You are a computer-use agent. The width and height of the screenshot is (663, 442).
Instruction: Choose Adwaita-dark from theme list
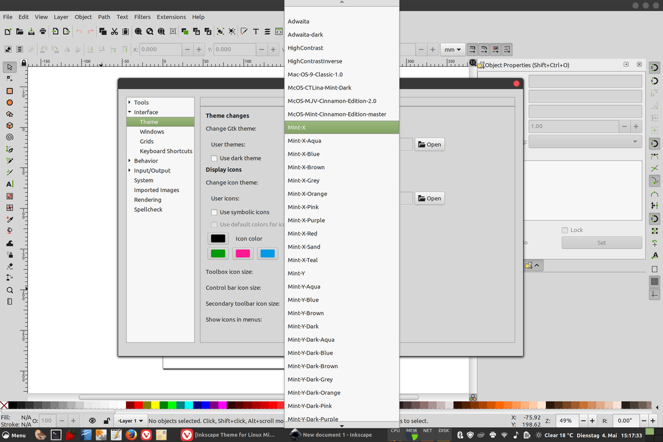click(x=341, y=35)
